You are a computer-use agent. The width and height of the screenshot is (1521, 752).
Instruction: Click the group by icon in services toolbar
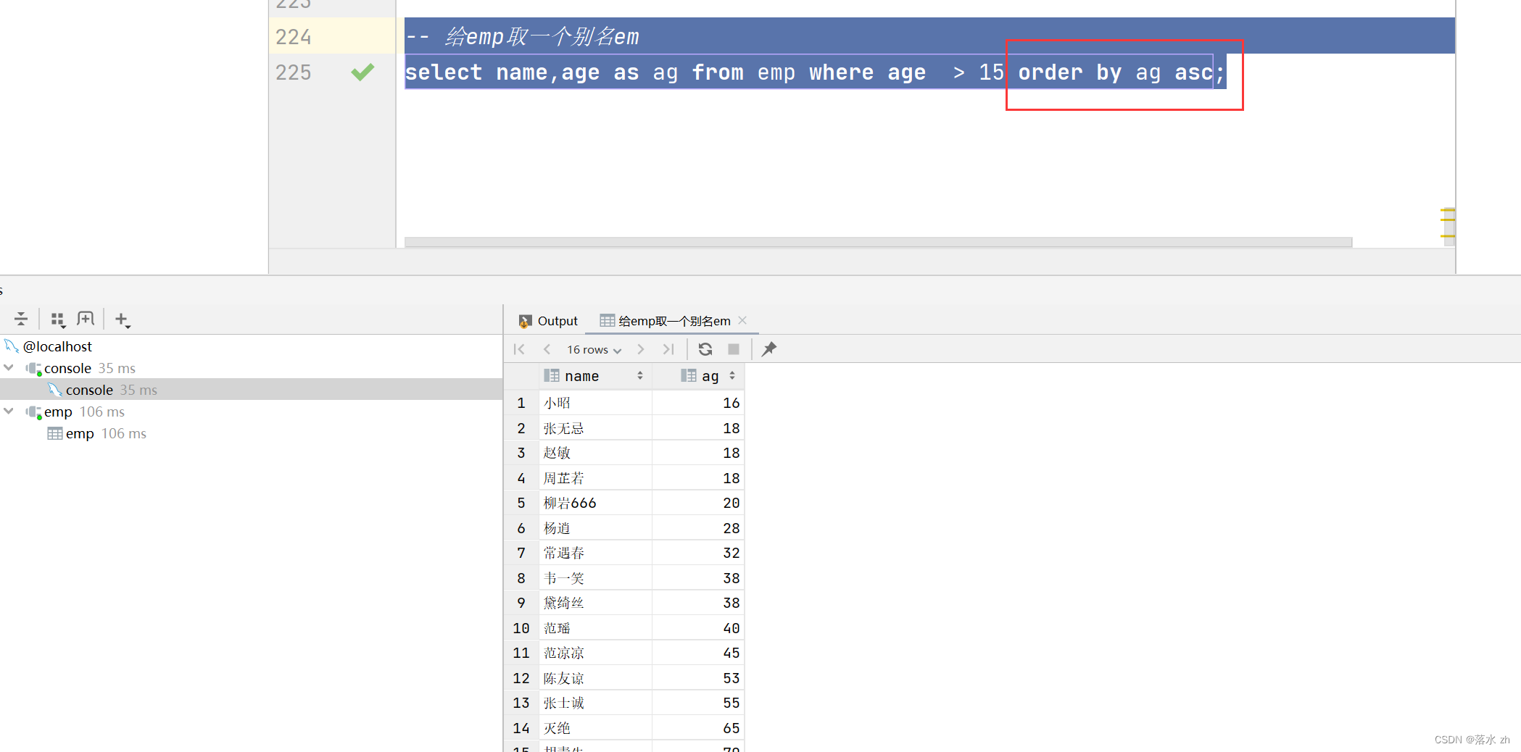coord(58,319)
